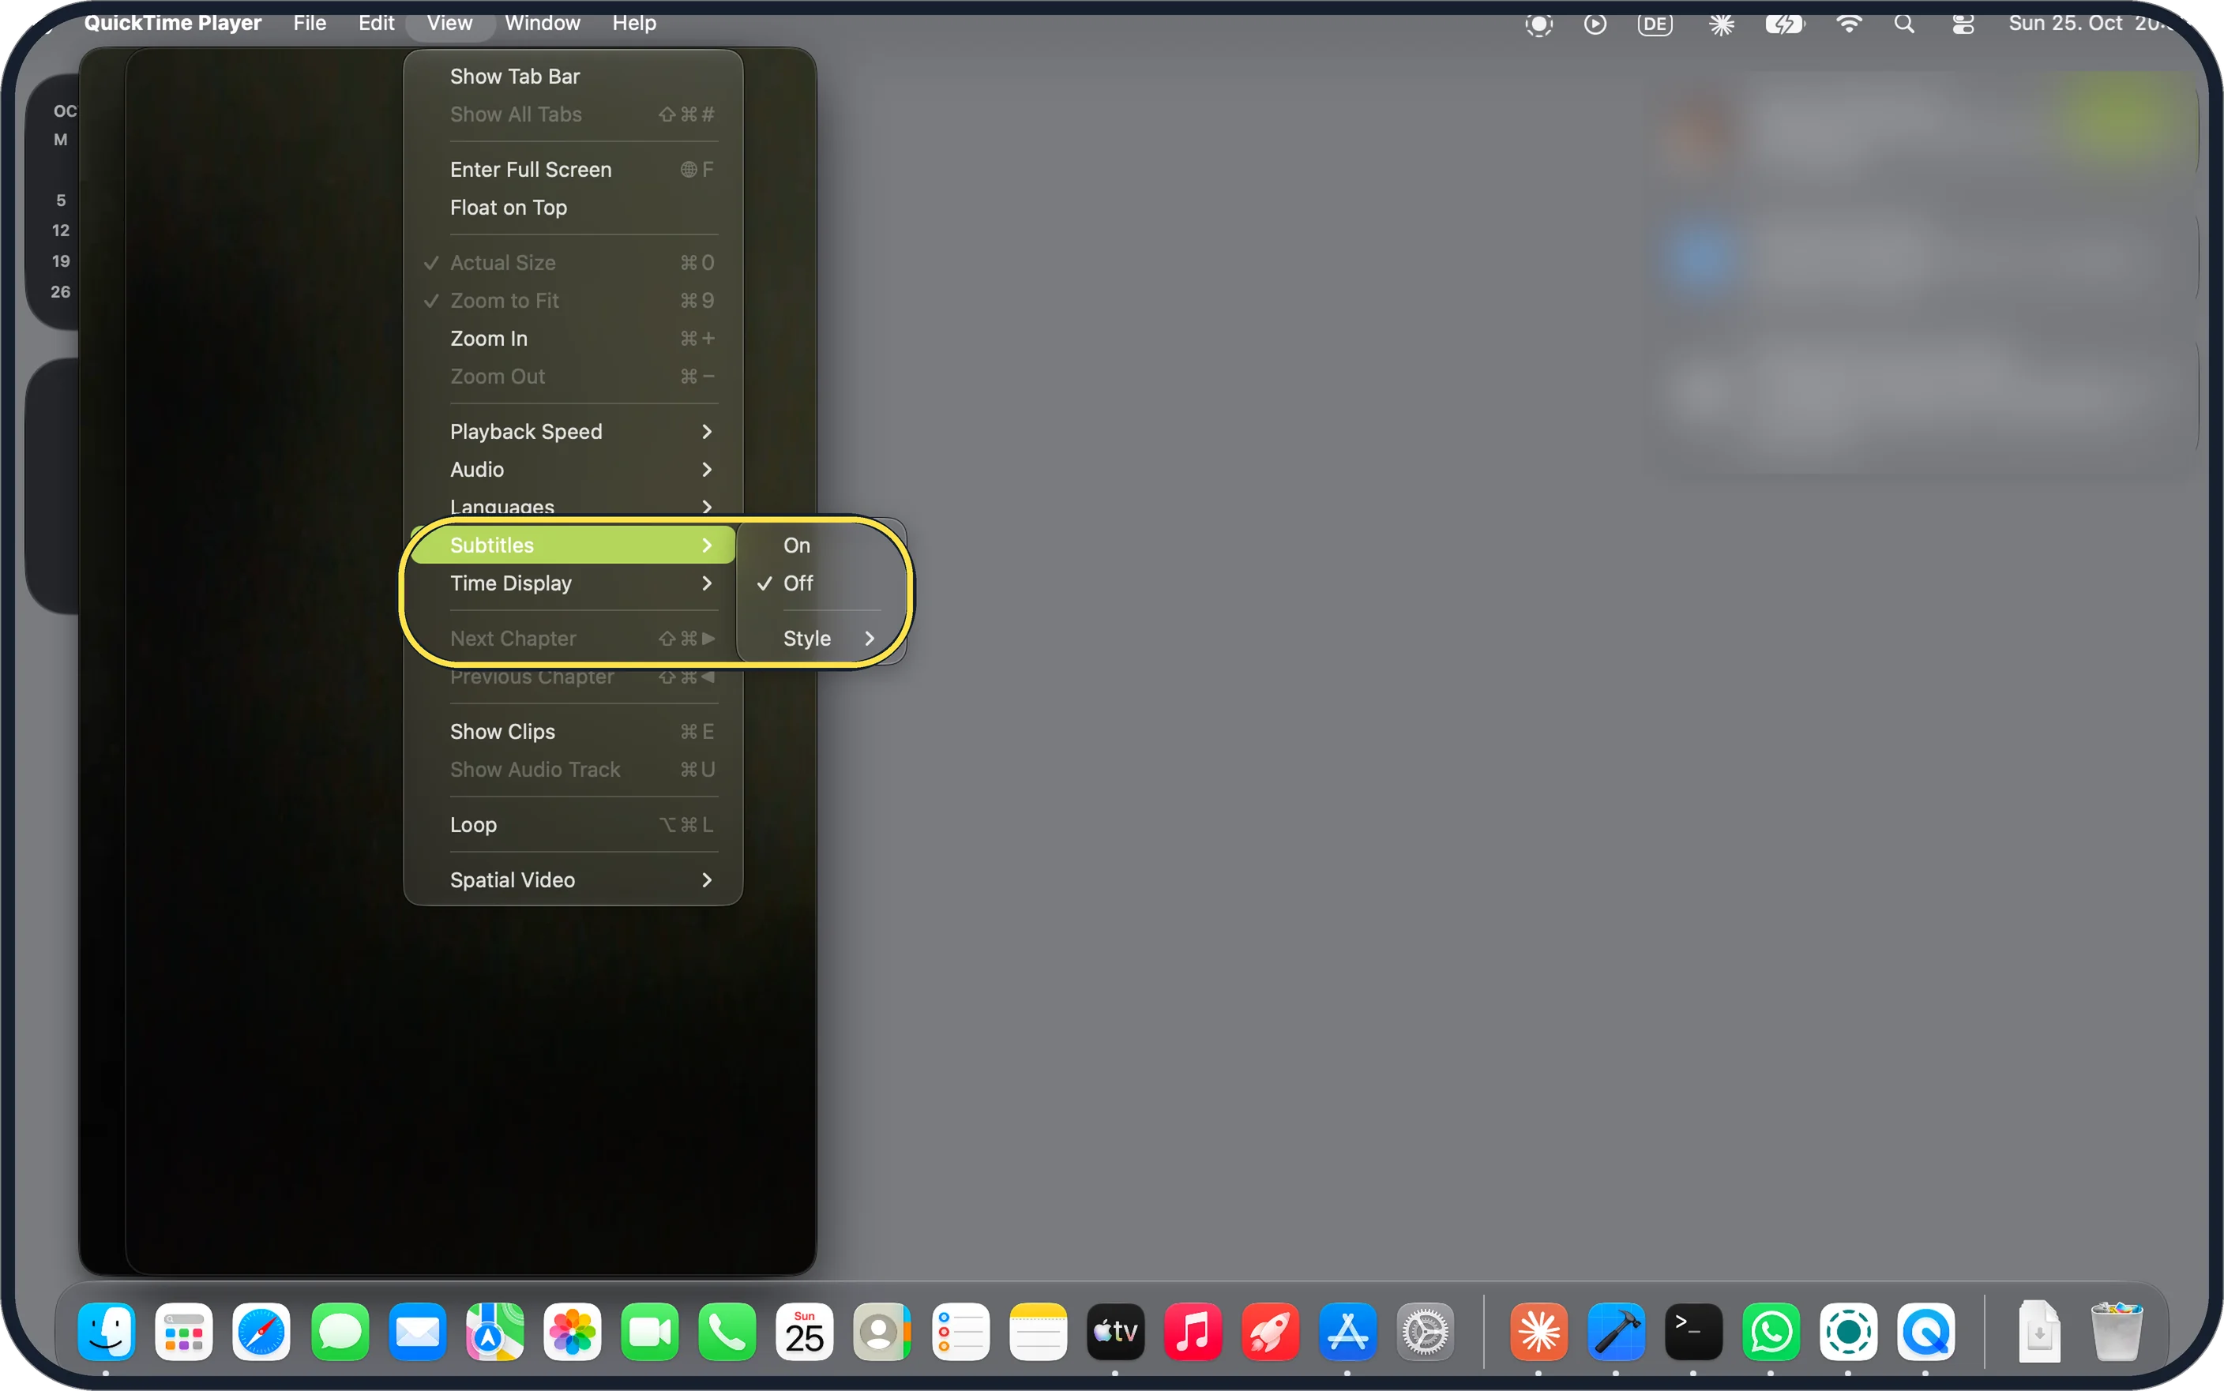Open FaceTime from the Dock
The image size is (2224, 1391).
coord(650,1331)
